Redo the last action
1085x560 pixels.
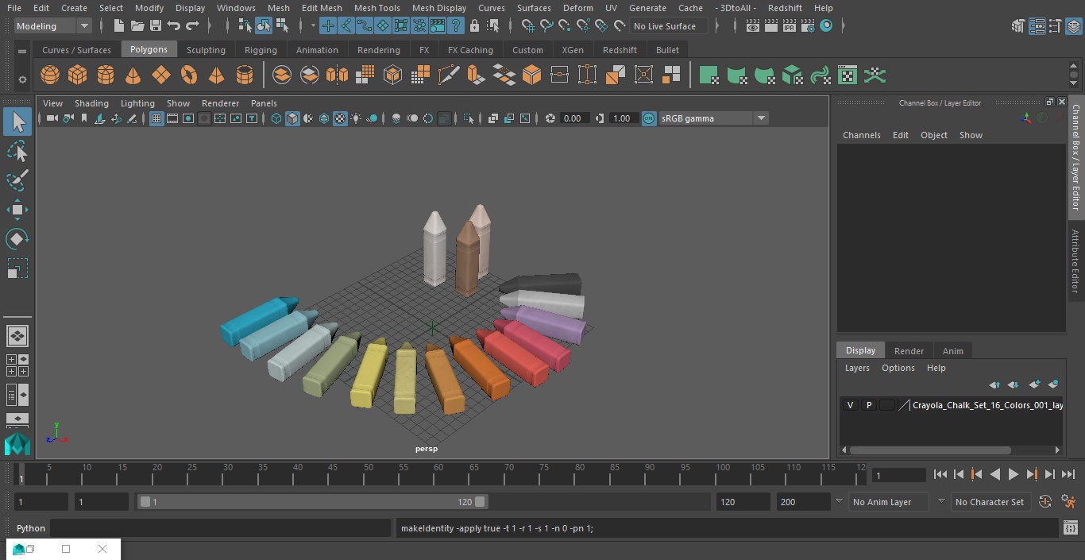[x=192, y=26]
